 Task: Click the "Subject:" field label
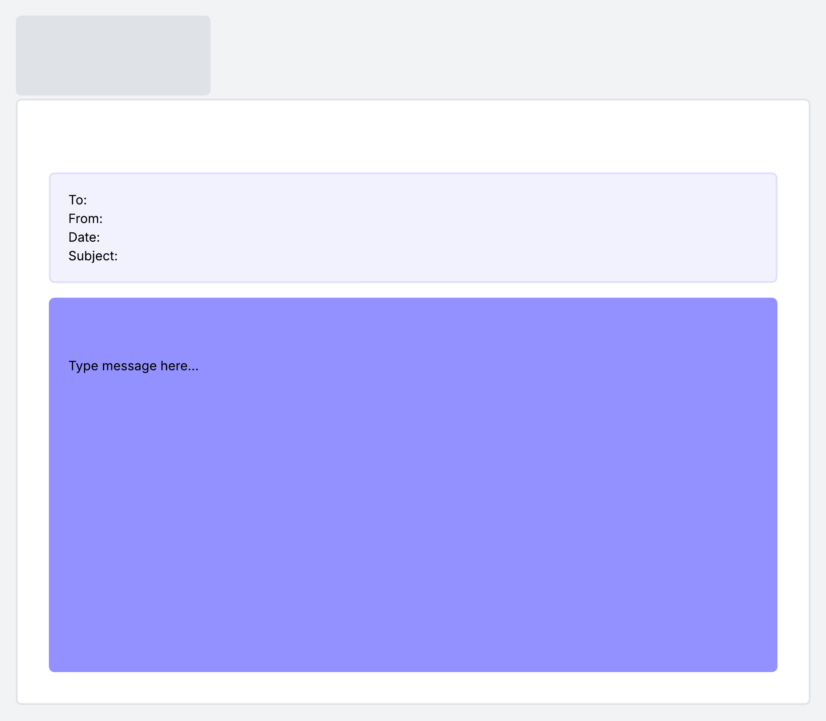(x=93, y=256)
